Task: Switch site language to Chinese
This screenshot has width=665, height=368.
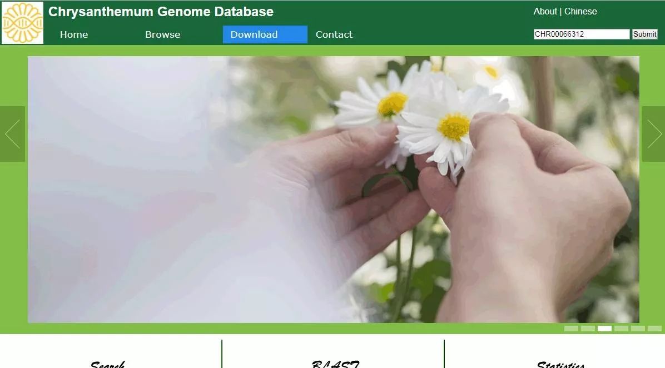Action: pyautogui.click(x=581, y=11)
